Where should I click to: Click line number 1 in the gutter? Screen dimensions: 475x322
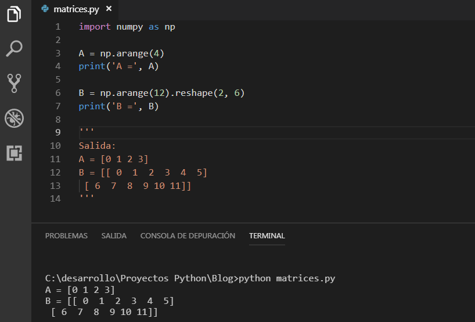click(x=57, y=27)
